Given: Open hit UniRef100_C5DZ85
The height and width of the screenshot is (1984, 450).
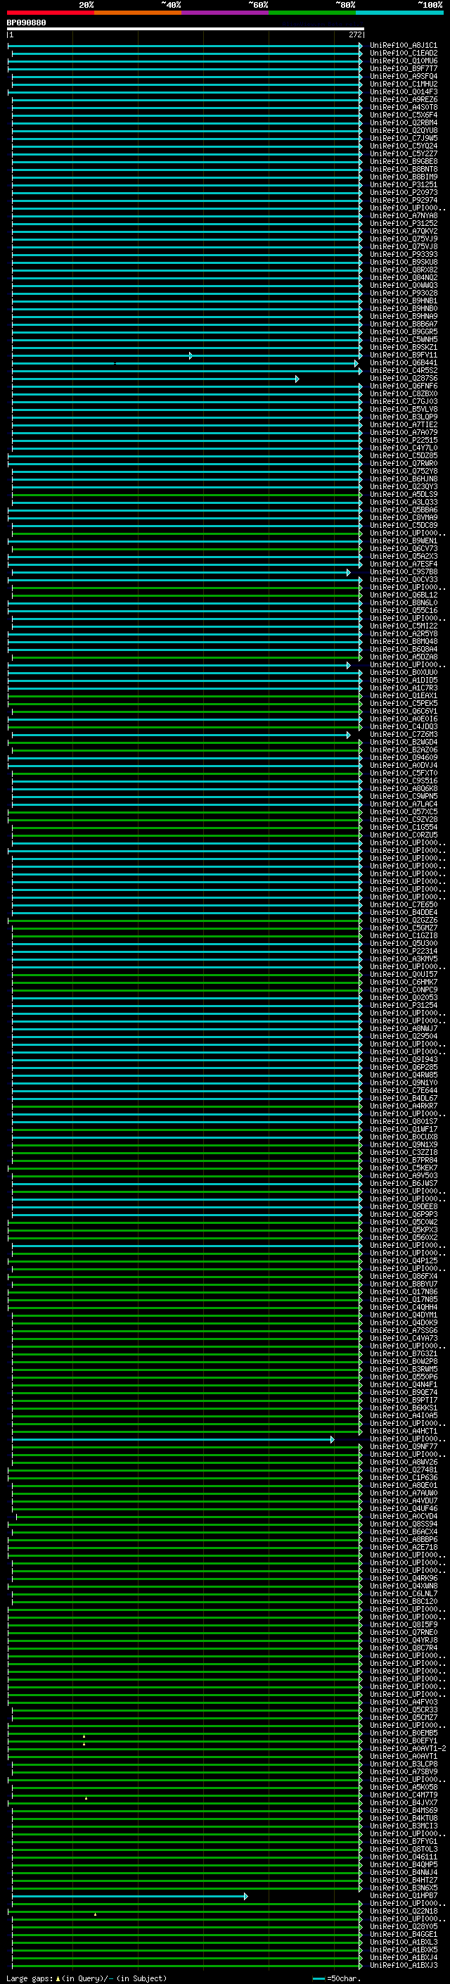Looking at the screenshot, I should click(403, 456).
